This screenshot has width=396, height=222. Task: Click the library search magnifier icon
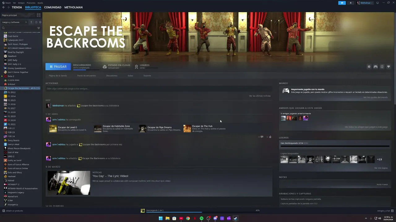pyautogui.click(x=3, y=28)
